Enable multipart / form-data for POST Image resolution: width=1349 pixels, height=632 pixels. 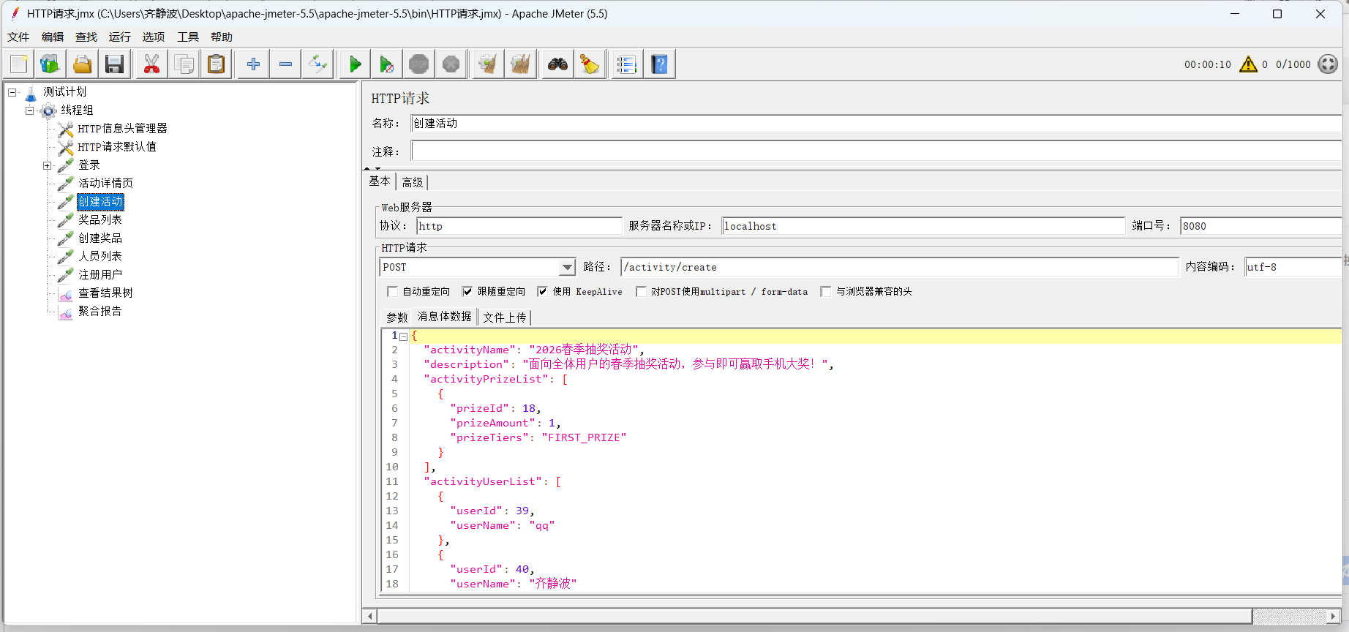coord(641,291)
